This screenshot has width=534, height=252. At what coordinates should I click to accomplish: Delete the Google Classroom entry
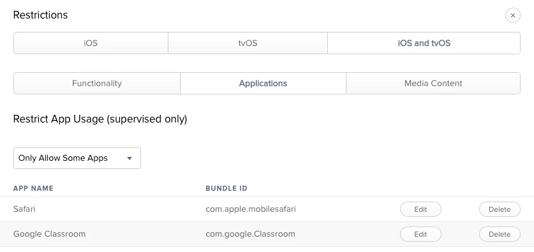click(500, 234)
